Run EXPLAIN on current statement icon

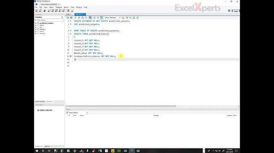[x=83, y=18]
